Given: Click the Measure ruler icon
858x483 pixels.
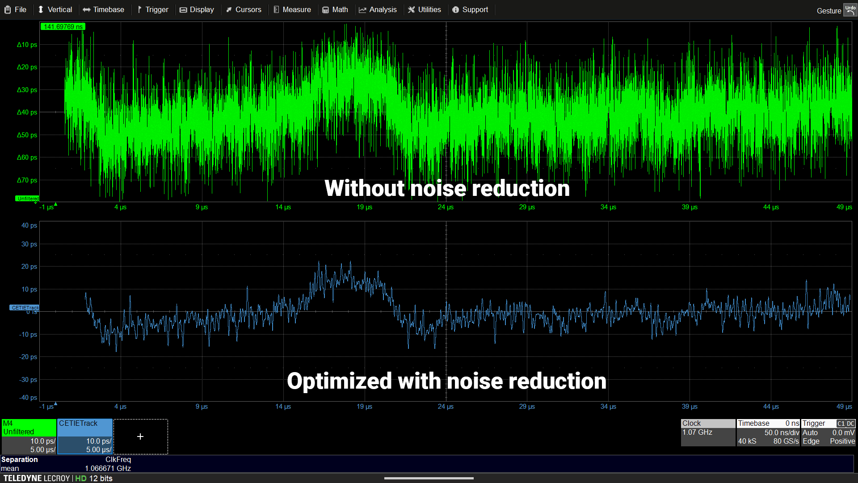Looking at the screenshot, I should pos(276,9).
